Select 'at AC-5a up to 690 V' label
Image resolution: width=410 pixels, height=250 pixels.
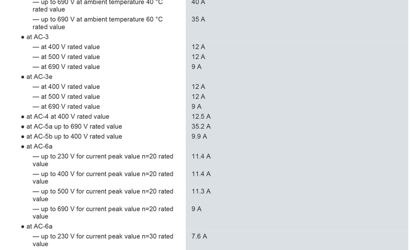tap(74, 126)
